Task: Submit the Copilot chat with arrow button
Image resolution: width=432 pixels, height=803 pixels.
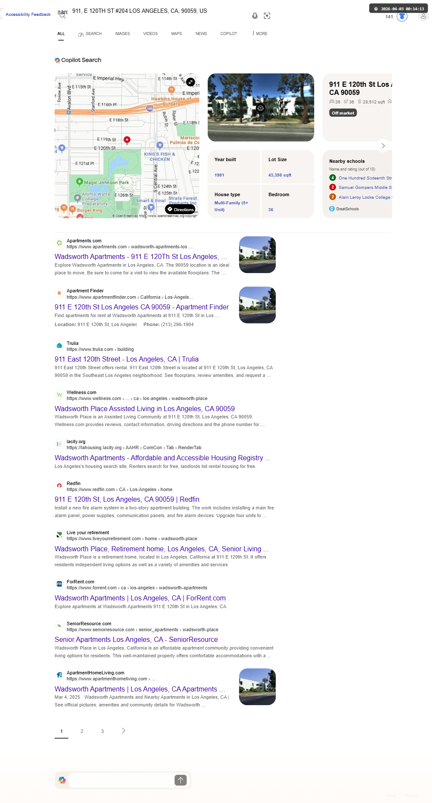Action: click(181, 780)
